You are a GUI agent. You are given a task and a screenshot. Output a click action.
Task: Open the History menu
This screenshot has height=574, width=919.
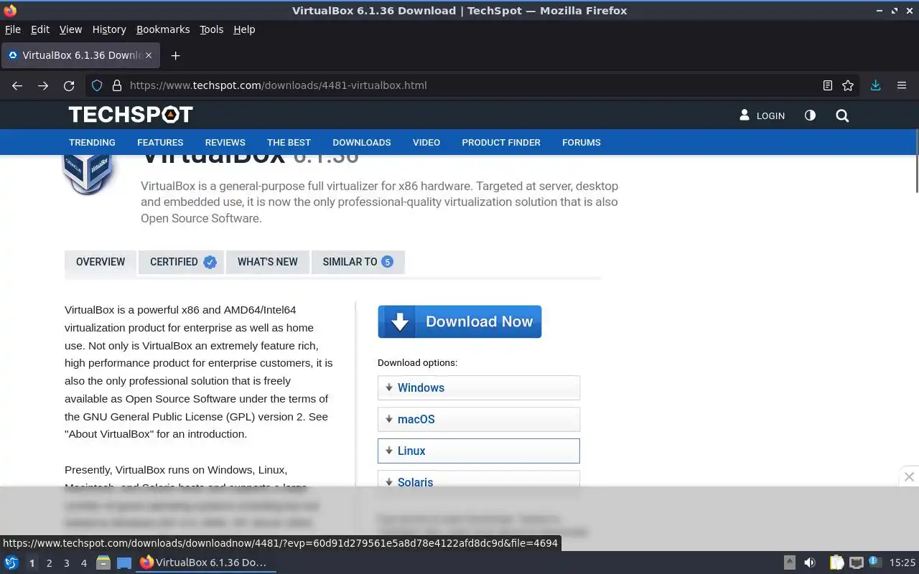tap(109, 29)
